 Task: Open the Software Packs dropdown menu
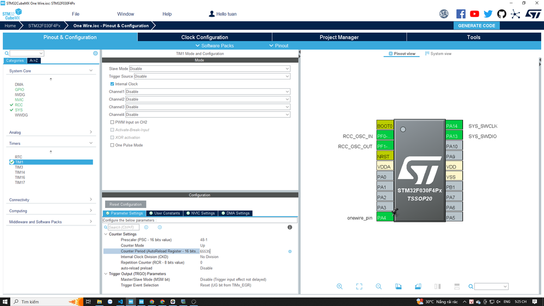(x=215, y=46)
